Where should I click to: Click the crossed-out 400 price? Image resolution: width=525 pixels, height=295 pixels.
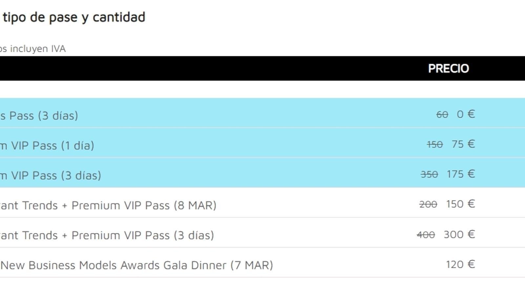(426, 235)
